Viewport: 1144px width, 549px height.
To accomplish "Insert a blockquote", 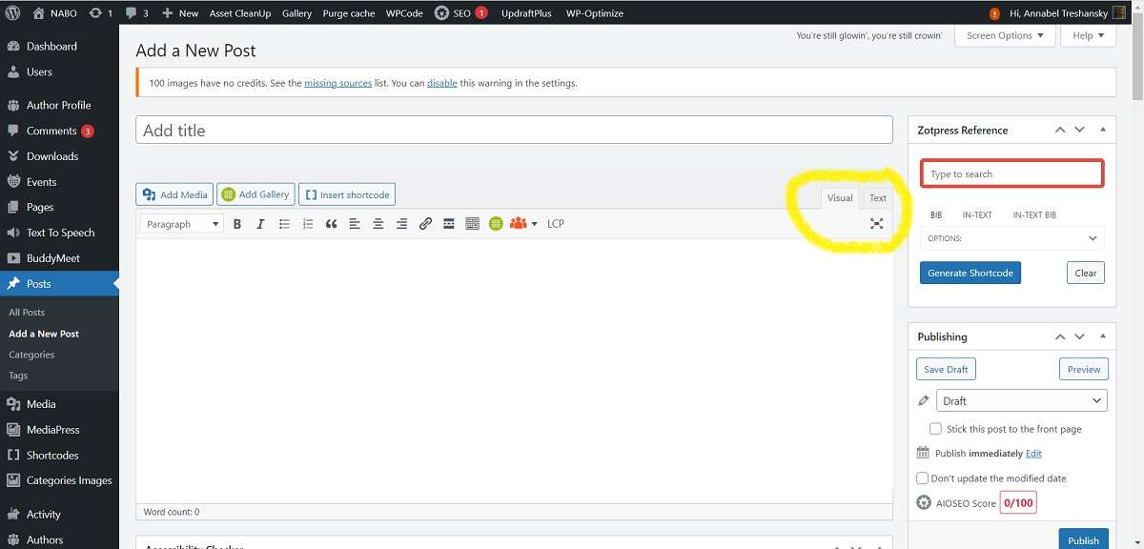I will tap(331, 224).
